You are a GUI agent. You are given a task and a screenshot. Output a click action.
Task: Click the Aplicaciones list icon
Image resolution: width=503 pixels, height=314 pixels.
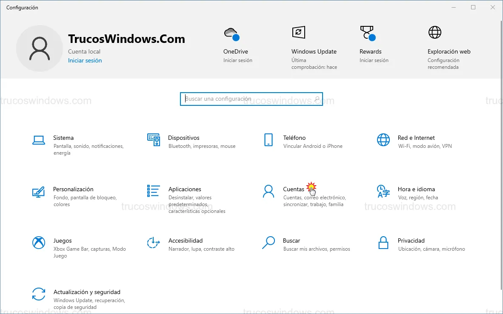coord(154,191)
